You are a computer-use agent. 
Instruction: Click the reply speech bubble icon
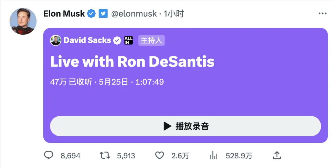coord(48,155)
